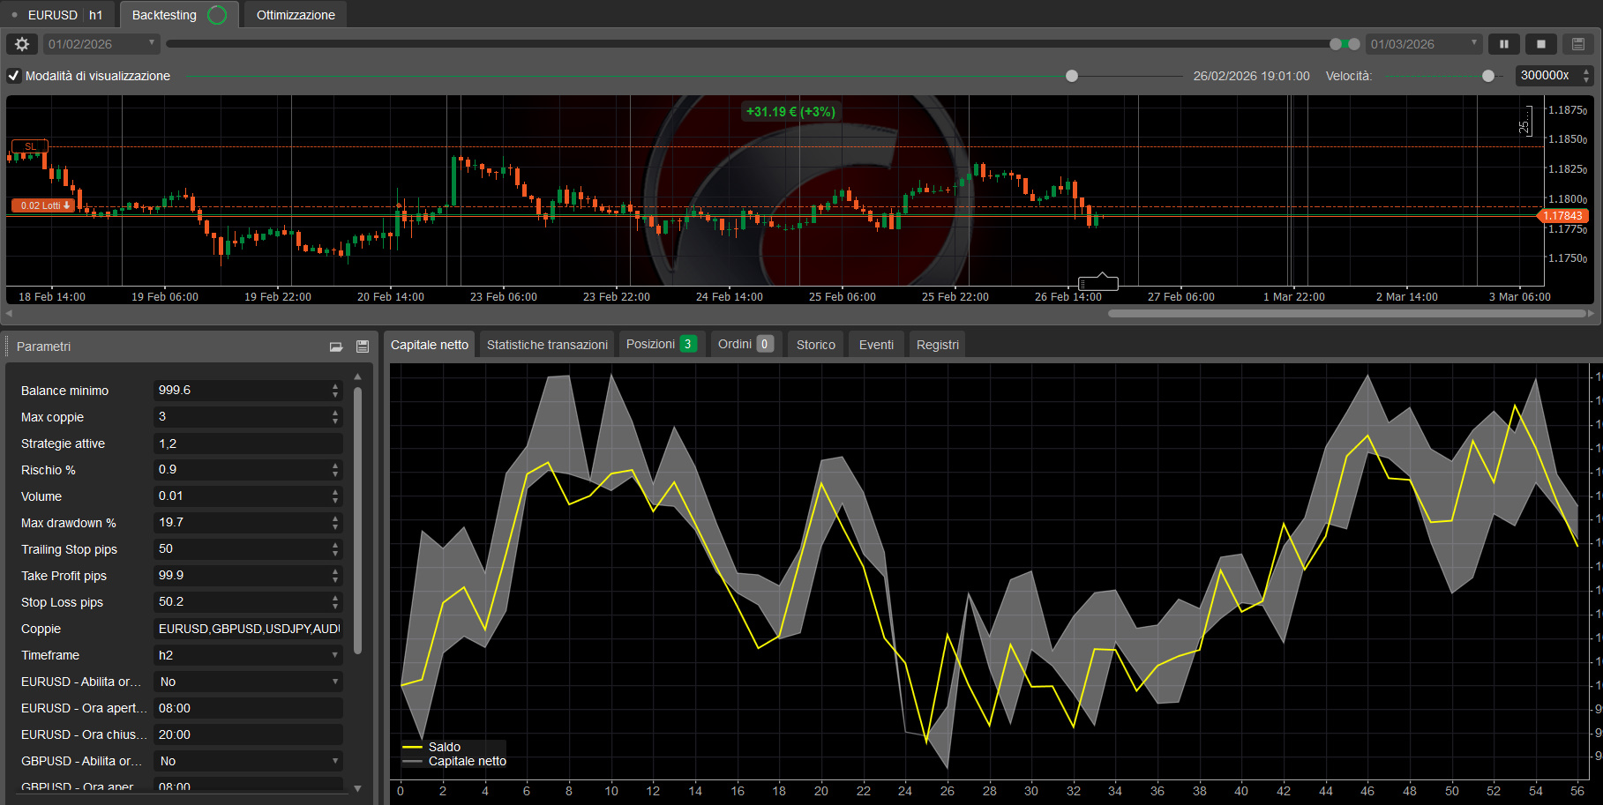Open the 01/02/2026 start date dropdown
The width and height of the screenshot is (1603, 805).
pyautogui.click(x=151, y=43)
